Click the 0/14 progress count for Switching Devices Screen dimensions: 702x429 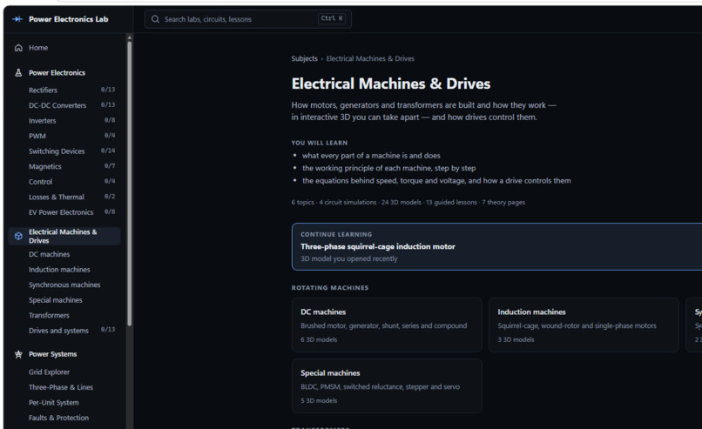pos(108,151)
